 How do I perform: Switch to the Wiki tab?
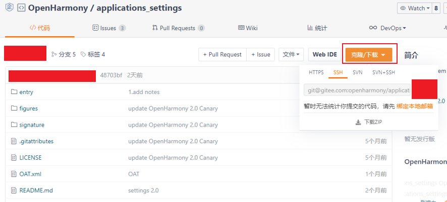click(x=248, y=28)
